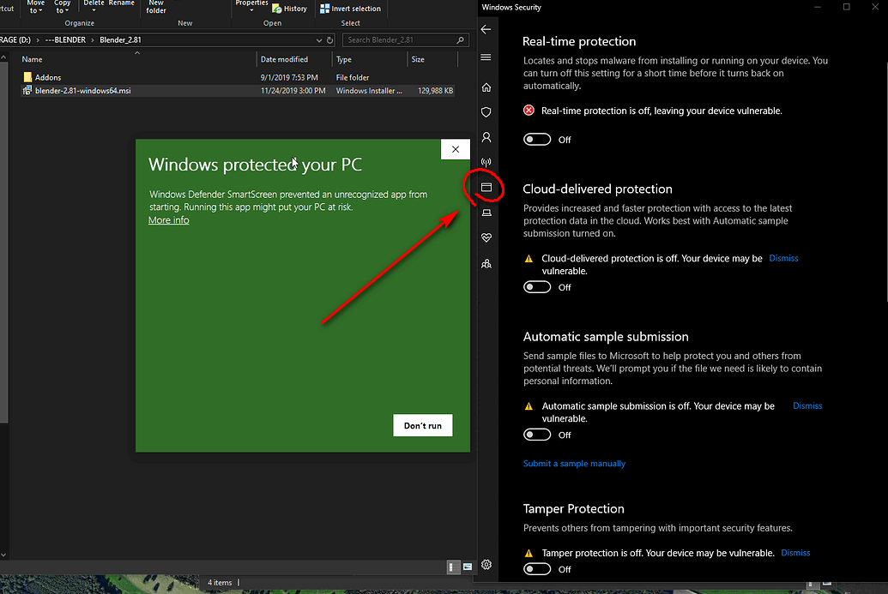Screen dimensions: 888x594
Task: Open Move to dropdown
Action: [35, 6]
